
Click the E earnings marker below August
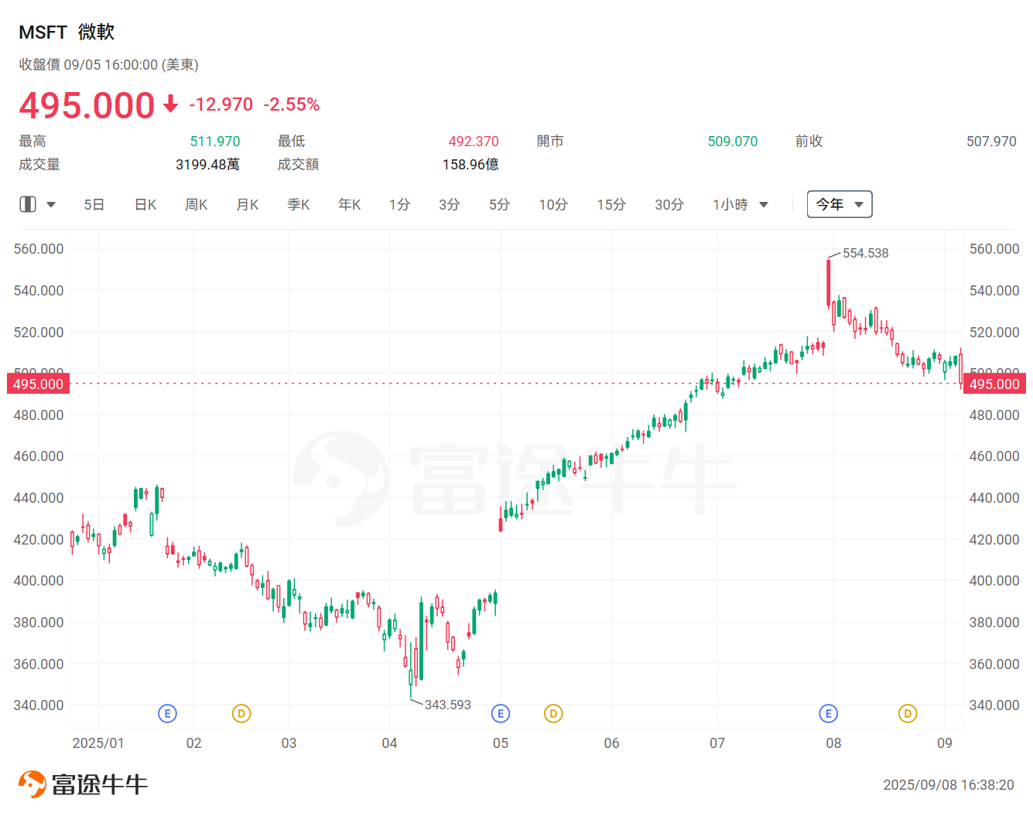tap(828, 713)
